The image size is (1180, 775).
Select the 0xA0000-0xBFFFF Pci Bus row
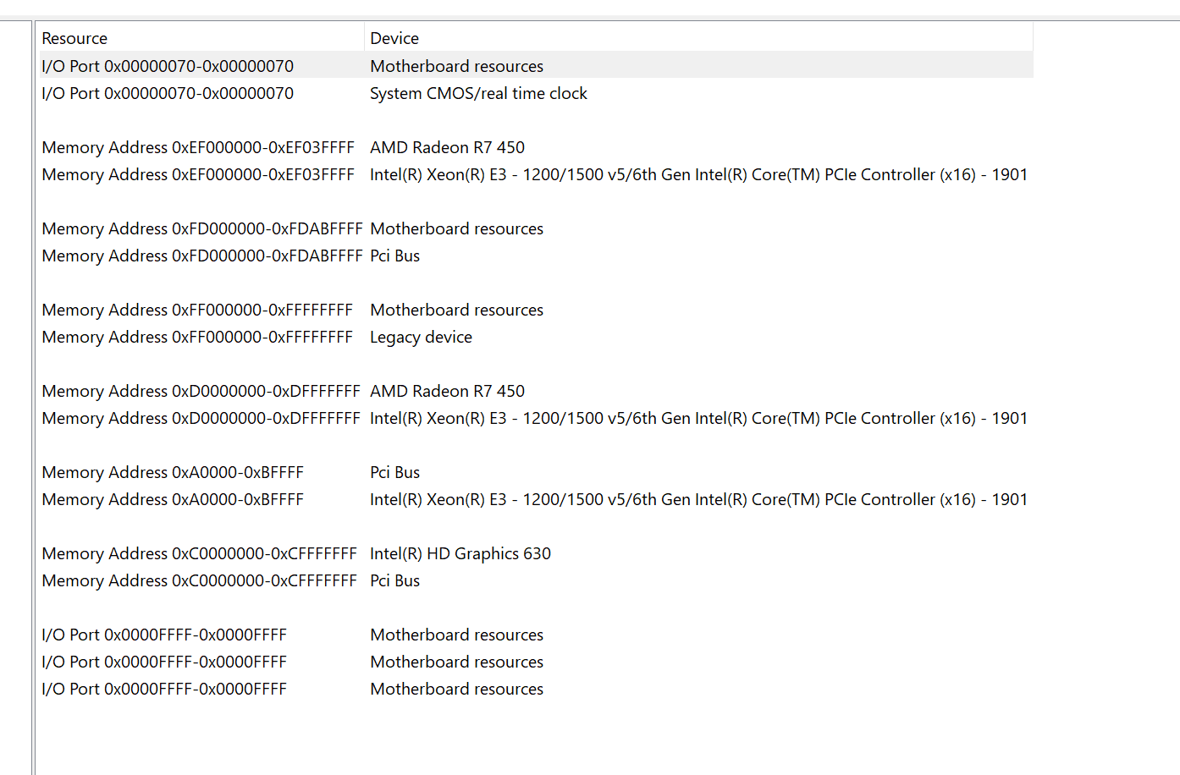click(x=173, y=472)
